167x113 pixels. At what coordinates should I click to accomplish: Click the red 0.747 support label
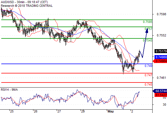coord(148,75)
